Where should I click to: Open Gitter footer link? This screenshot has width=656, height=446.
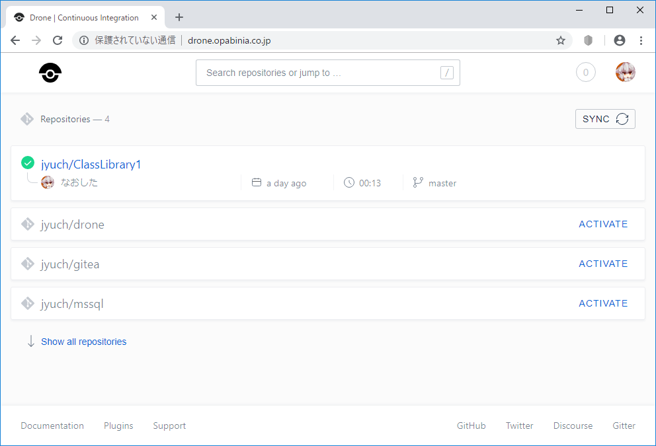pyautogui.click(x=624, y=426)
